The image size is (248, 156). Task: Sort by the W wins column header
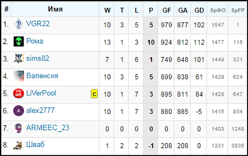click(x=107, y=10)
